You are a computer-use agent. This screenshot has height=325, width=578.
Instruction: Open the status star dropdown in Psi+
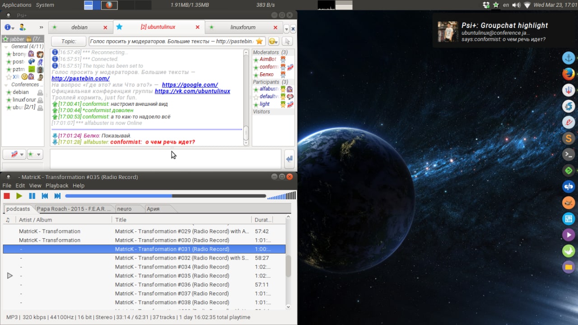pyautogui.click(x=35, y=155)
